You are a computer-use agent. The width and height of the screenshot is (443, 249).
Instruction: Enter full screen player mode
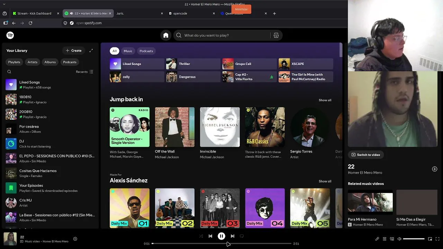[437, 239]
